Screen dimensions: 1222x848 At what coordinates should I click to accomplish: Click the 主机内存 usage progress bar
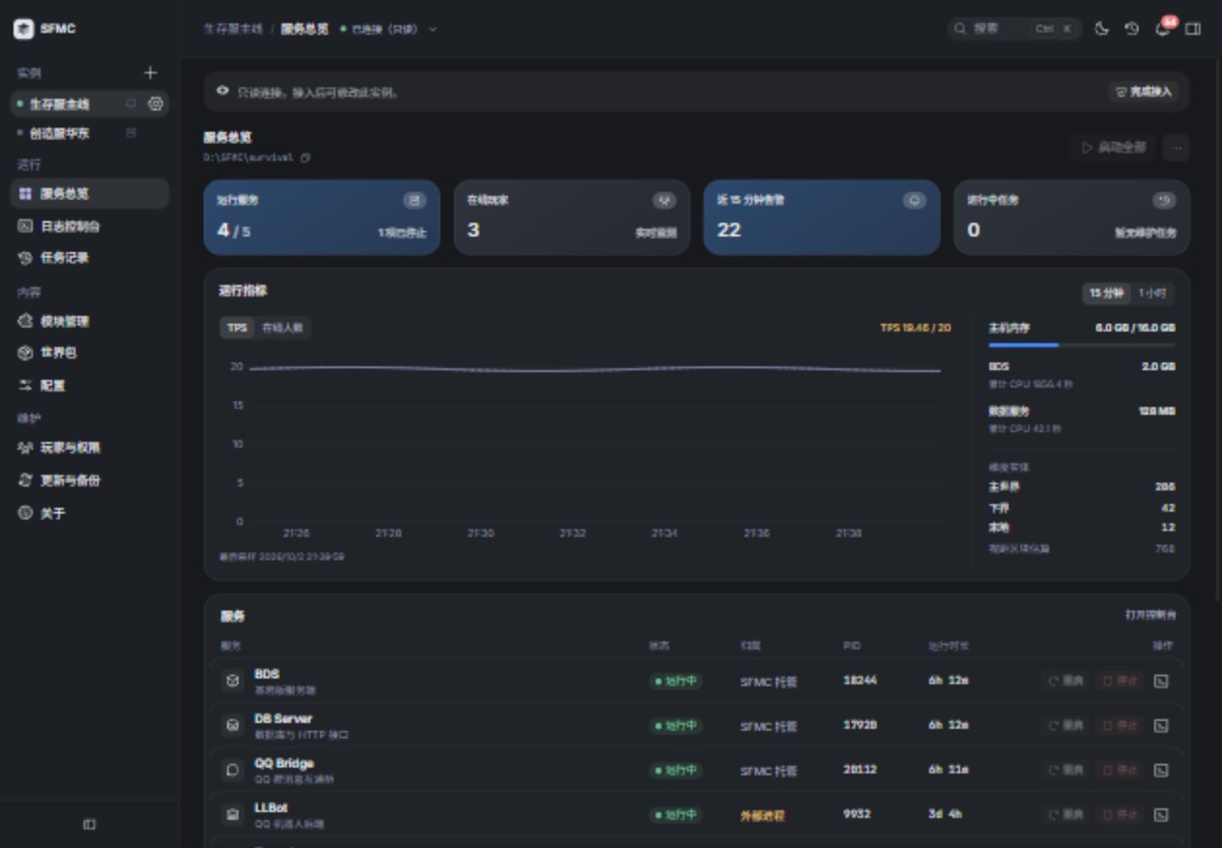1082,345
